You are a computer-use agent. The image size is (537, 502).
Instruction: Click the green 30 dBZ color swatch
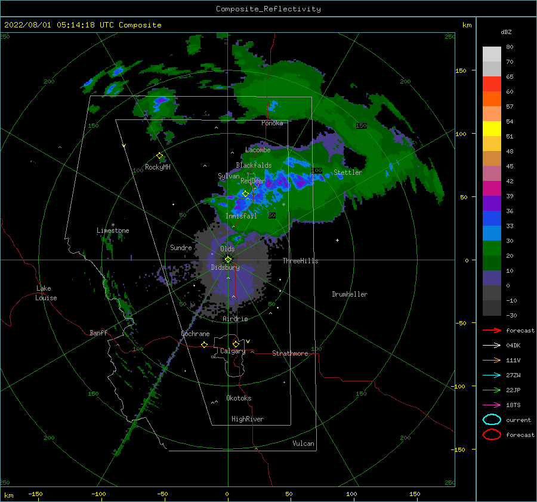[x=492, y=248]
